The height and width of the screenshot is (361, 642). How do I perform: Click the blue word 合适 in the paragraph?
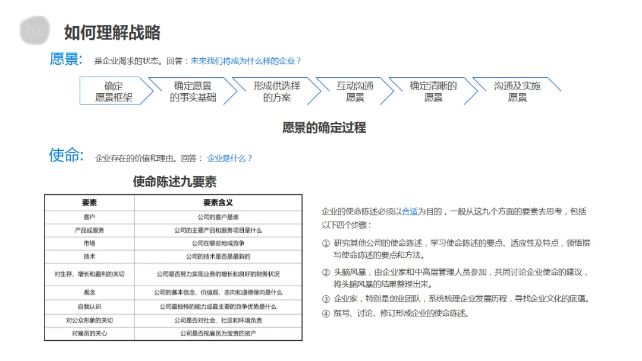tap(410, 211)
